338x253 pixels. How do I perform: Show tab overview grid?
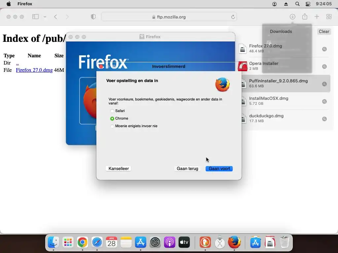[329, 17]
